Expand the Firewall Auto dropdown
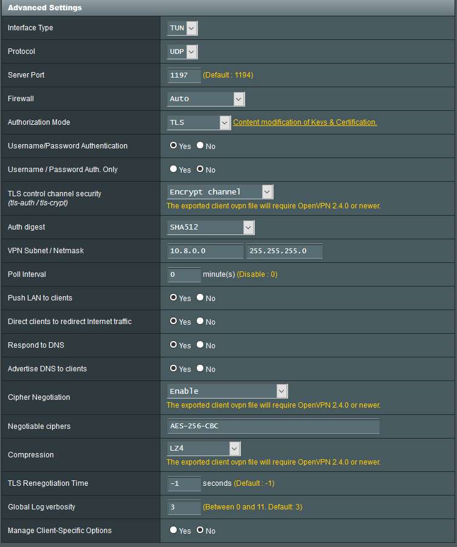 coord(206,99)
